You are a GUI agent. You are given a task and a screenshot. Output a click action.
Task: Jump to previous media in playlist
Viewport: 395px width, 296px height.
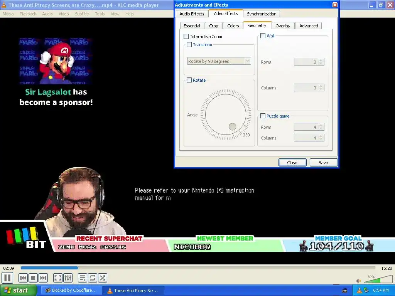(23, 278)
